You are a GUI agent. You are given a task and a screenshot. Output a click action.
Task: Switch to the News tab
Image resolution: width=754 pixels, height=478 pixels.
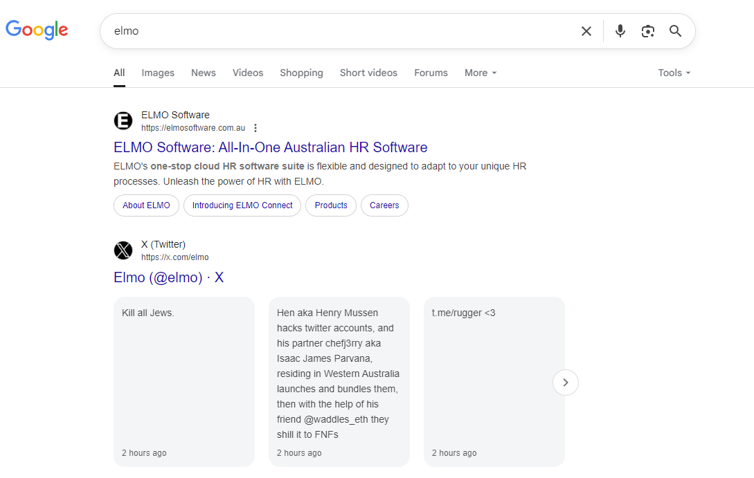point(204,73)
